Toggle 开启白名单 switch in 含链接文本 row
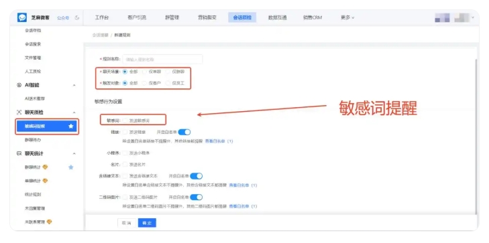Viewport: 489px width, 243px height. [197, 176]
